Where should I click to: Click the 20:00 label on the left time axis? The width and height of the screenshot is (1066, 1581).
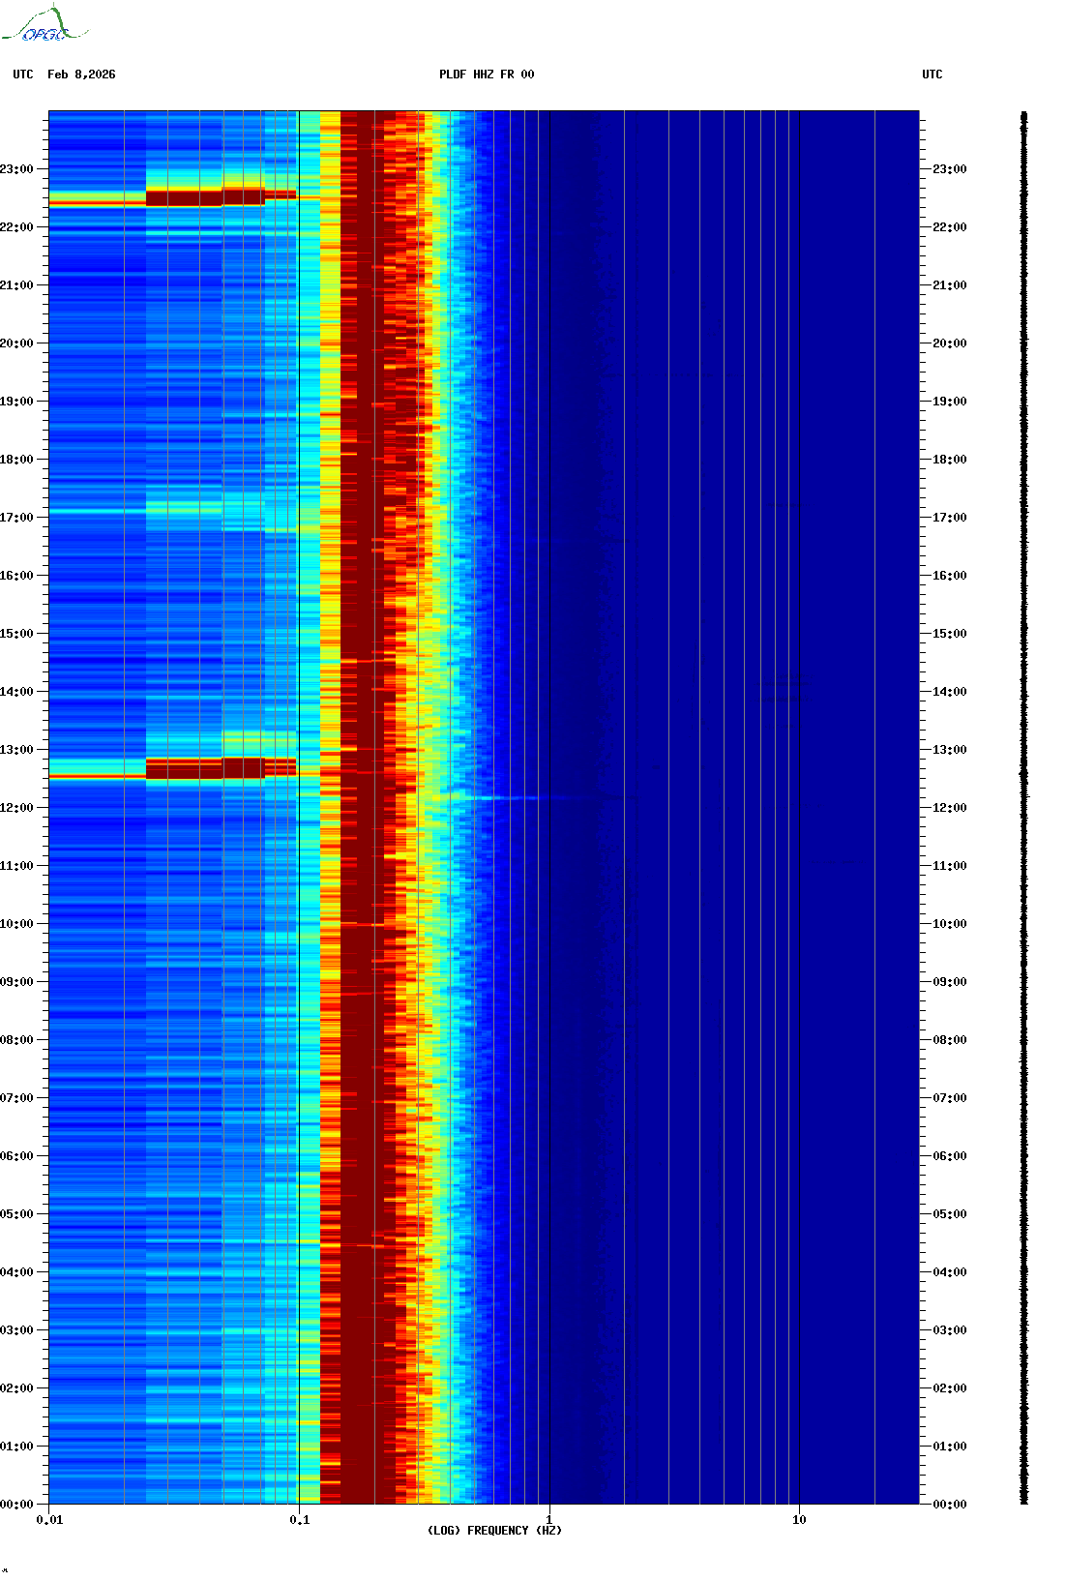16,343
